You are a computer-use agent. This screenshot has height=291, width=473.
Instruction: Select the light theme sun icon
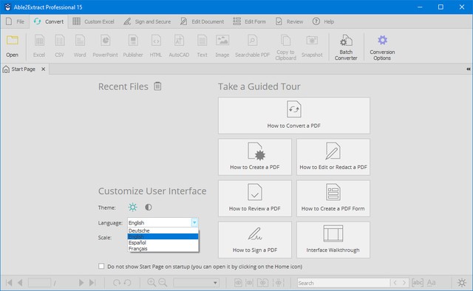[133, 207]
